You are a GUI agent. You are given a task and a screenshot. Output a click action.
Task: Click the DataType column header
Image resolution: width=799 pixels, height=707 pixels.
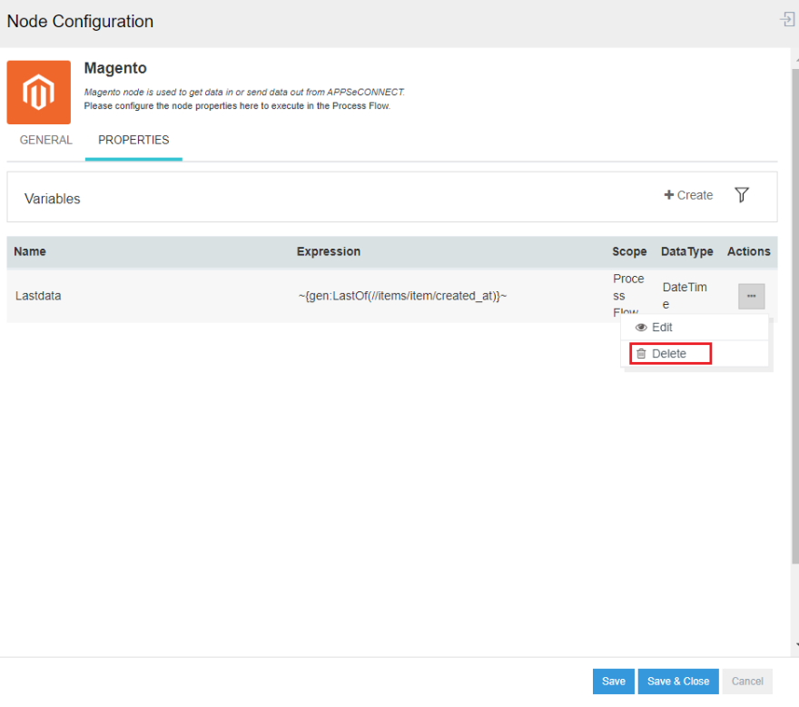point(686,251)
